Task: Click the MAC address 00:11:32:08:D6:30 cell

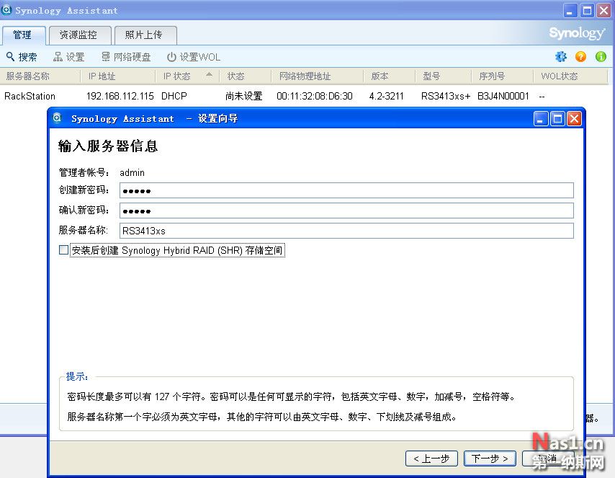Action: point(315,96)
